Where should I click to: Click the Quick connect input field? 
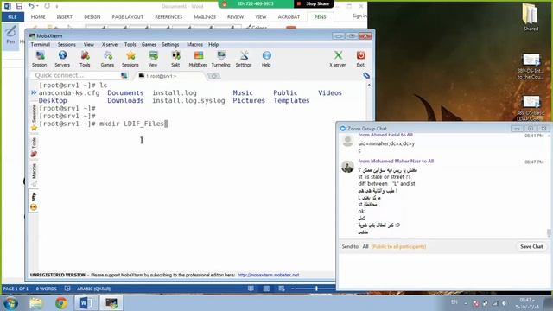point(77,75)
